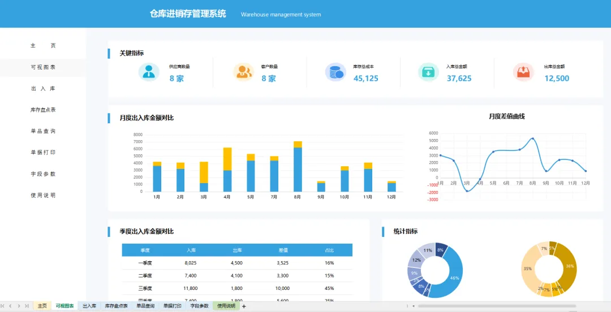Image resolution: width=611 pixels, height=312 pixels.
Task: Select 可视图表 in the left sidebar
Action: coord(43,67)
